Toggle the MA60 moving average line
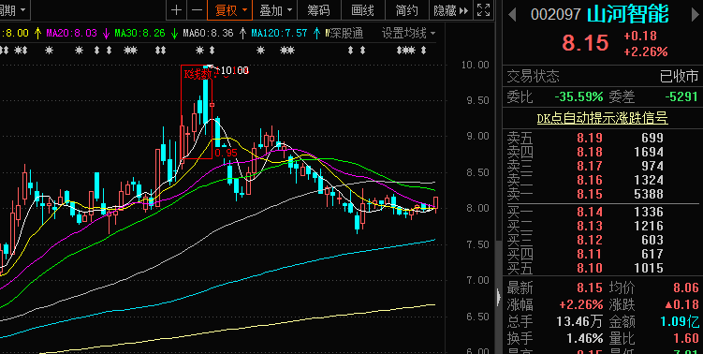The width and height of the screenshot is (703, 354). 208,33
